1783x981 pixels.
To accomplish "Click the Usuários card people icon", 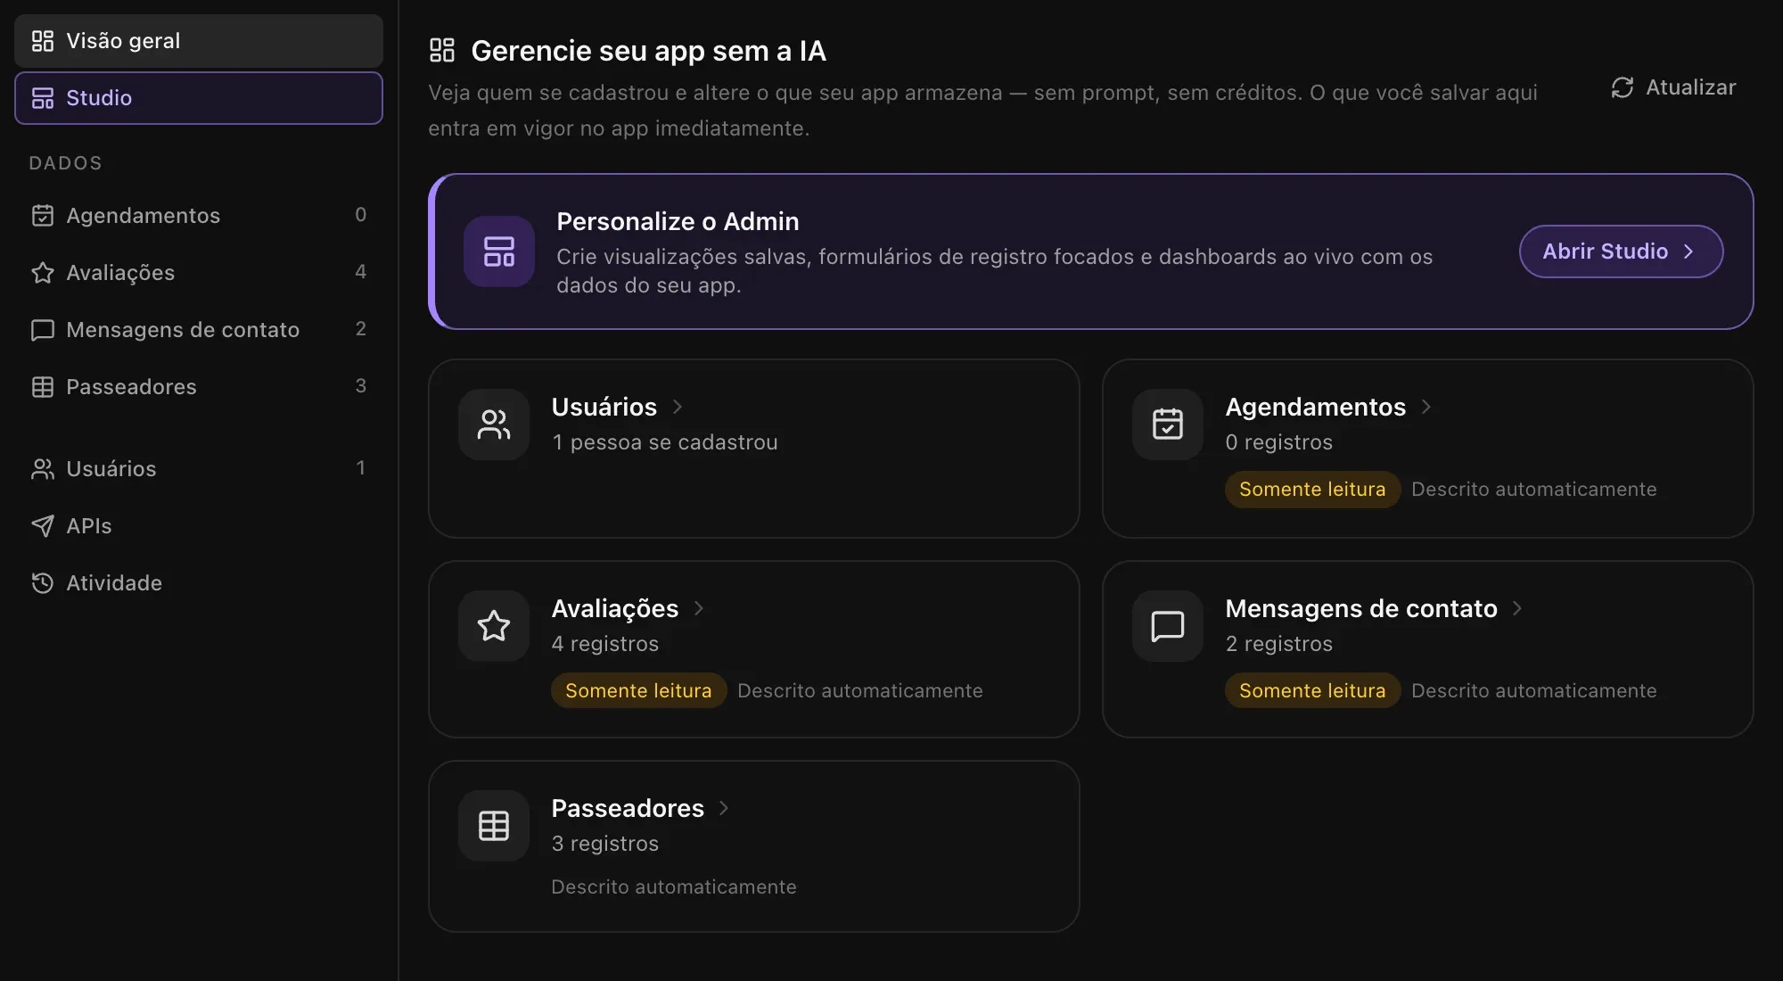I will (x=494, y=425).
